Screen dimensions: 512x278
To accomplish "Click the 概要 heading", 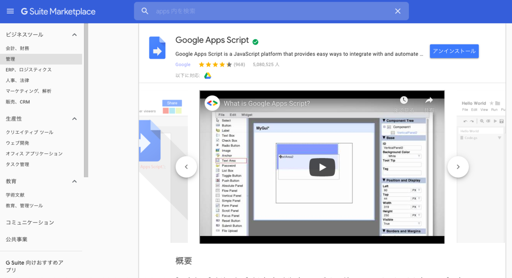I will pos(184,260).
